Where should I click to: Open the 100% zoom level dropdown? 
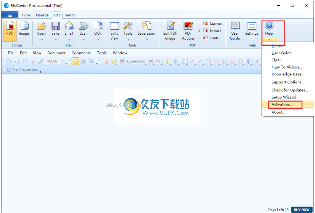tap(63, 61)
